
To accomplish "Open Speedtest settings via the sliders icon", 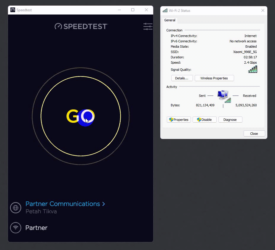I will point(147,26).
